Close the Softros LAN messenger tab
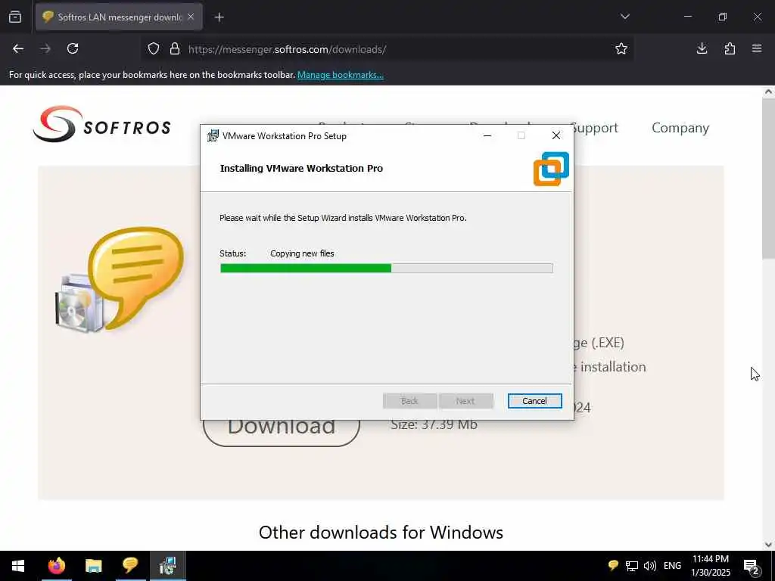This screenshot has width=775, height=581. pos(191,17)
